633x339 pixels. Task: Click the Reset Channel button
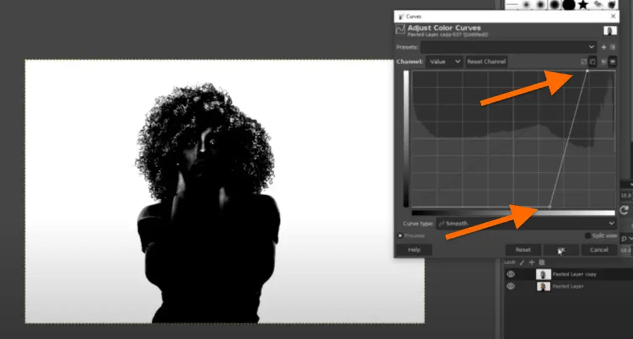click(x=486, y=62)
